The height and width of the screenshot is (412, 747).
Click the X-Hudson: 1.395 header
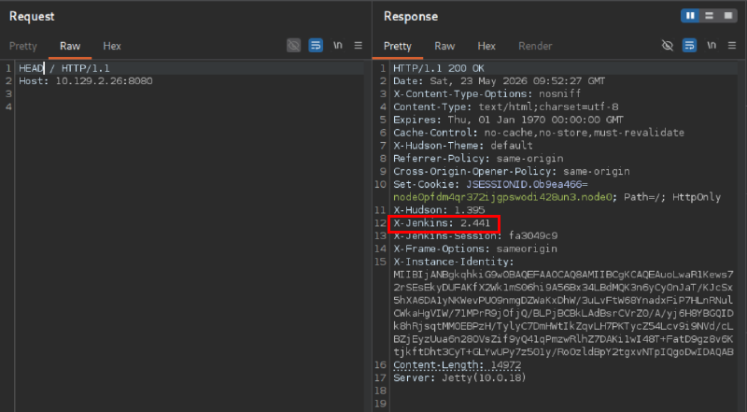tap(439, 210)
